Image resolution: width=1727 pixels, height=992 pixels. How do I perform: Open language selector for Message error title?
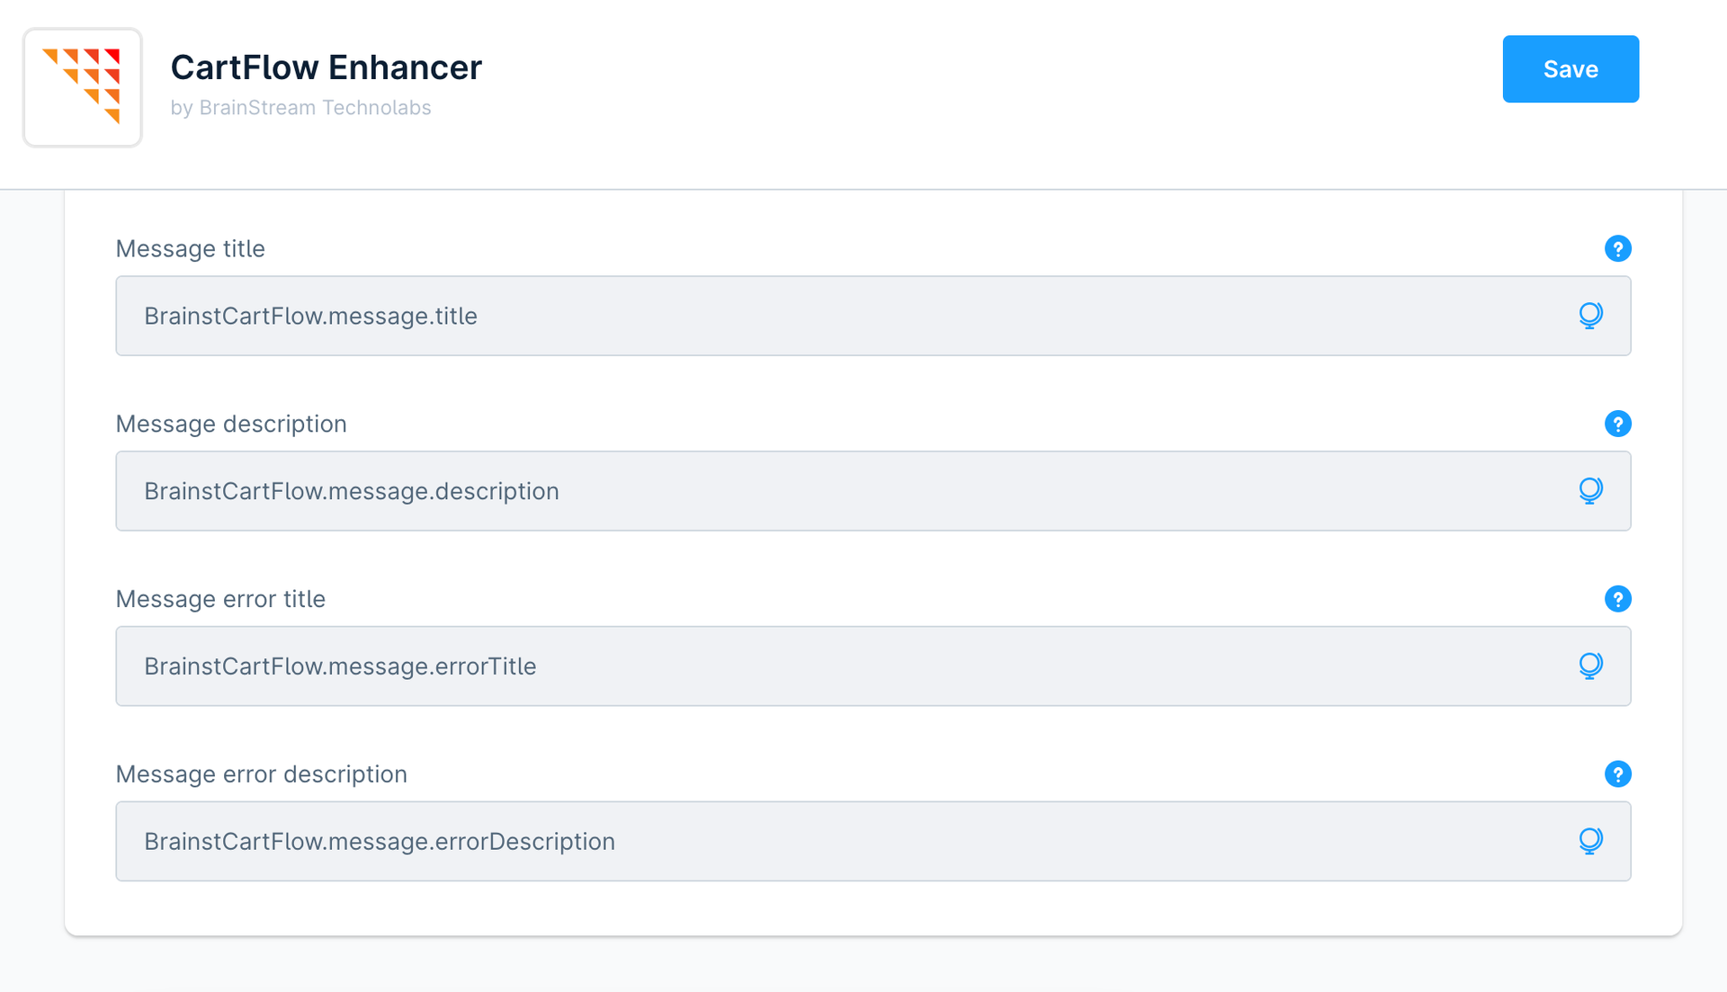pyautogui.click(x=1592, y=666)
